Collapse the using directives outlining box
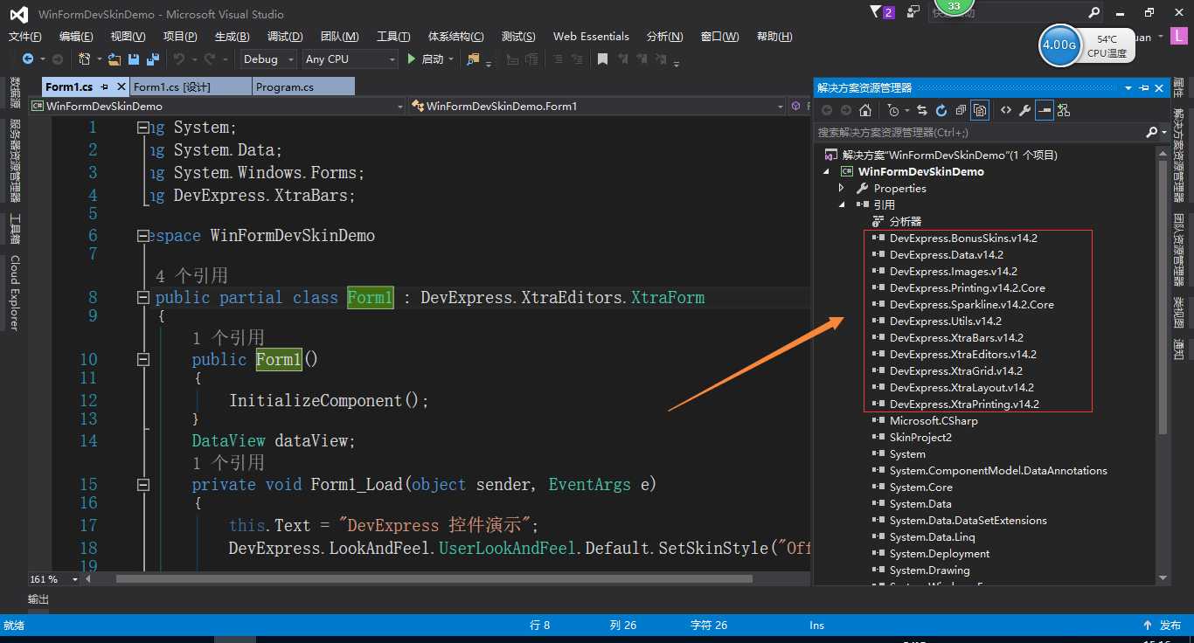This screenshot has height=643, width=1194. coord(143,128)
